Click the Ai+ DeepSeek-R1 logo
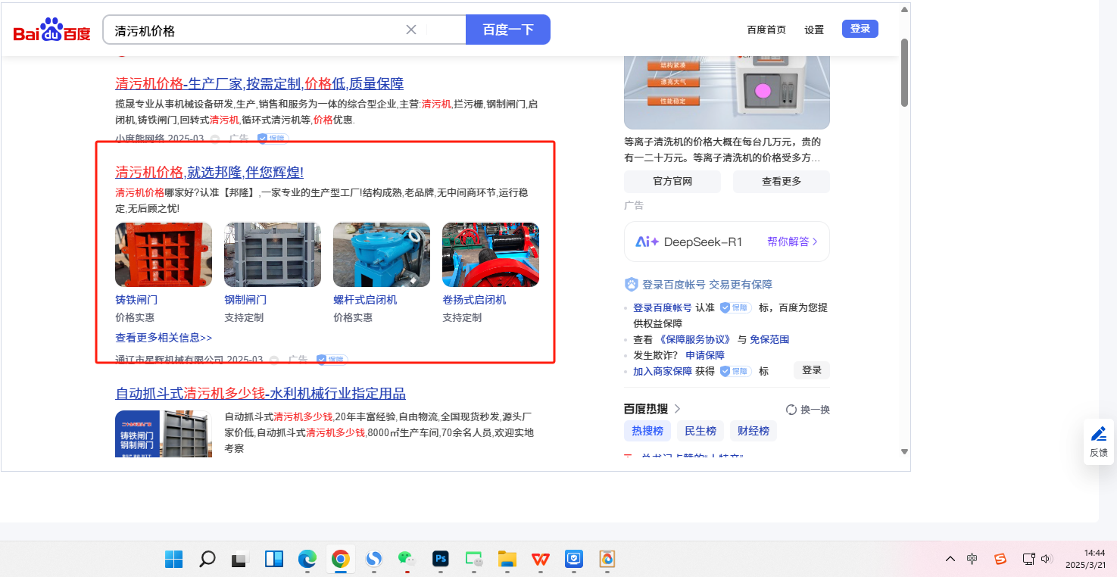This screenshot has height=577, width=1117. pos(688,242)
